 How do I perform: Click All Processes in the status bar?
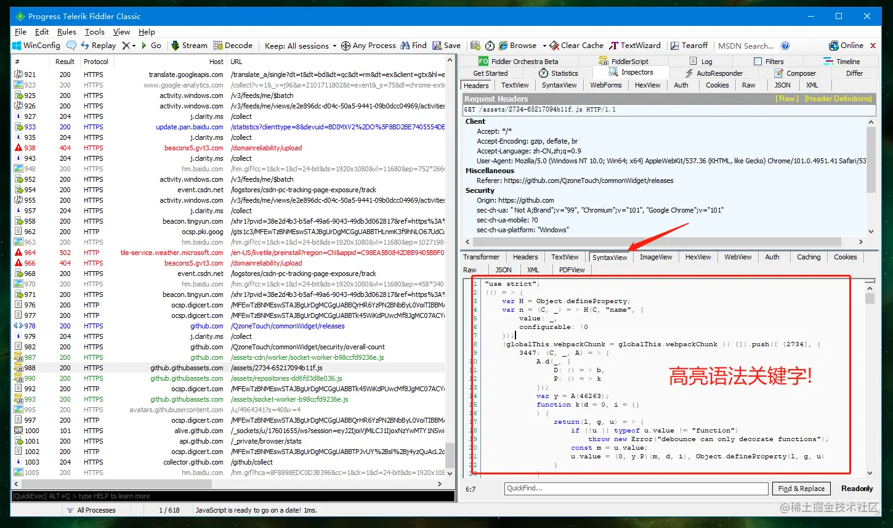tap(96, 510)
